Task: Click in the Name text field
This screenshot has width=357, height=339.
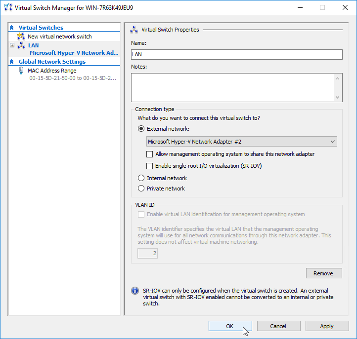Action: (x=236, y=54)
